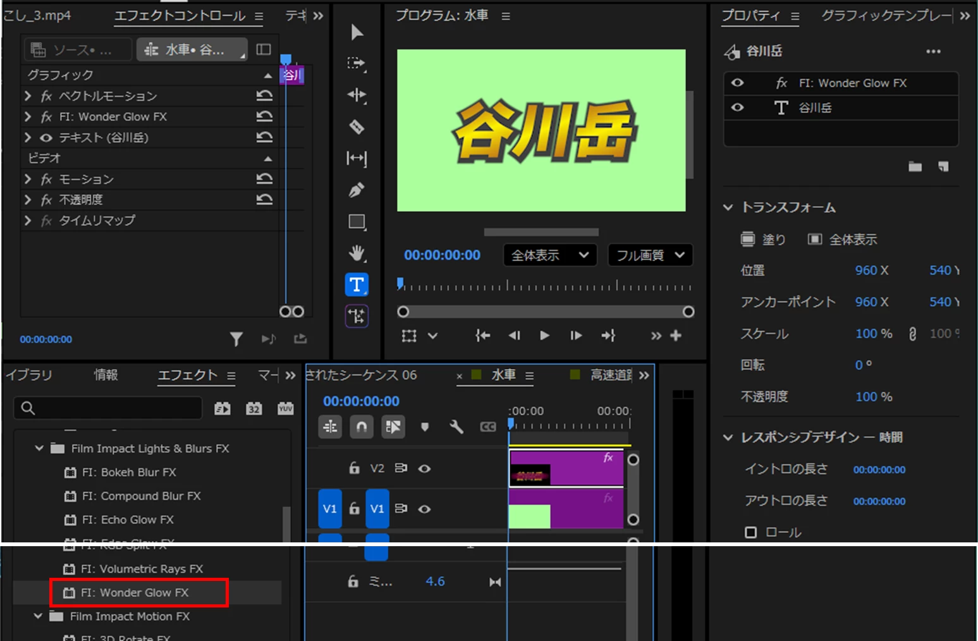Reset the ベクトルモーション effect
Viewport: 978px width, 641px height.
(x=264, y=95)
